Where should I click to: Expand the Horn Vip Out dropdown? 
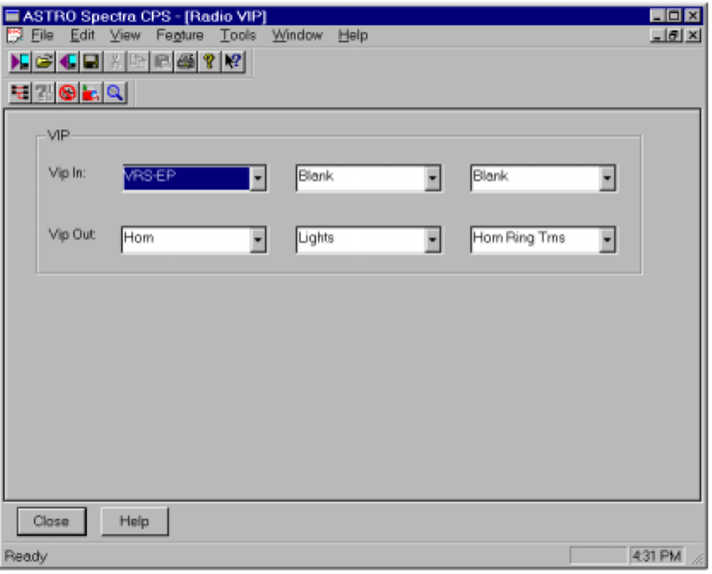[258, 240]
